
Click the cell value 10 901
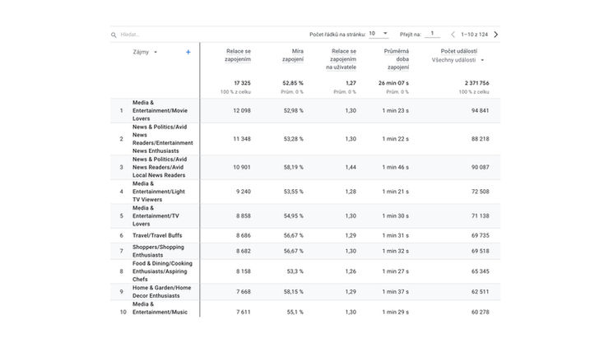click(242, 167)
